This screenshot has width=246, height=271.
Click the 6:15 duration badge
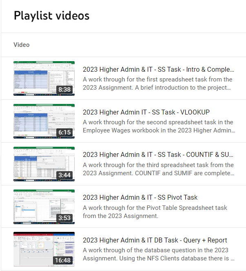tap(64, 132)
